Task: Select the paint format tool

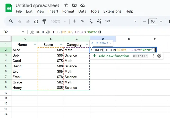Action: pos(44,21)
